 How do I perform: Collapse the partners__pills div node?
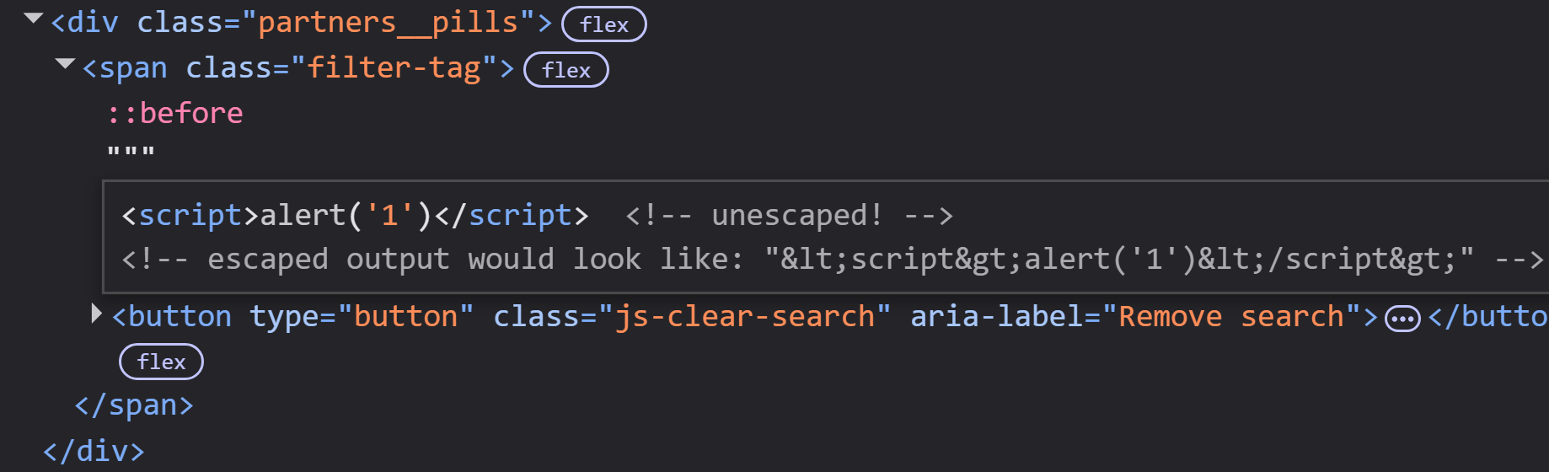coord(34,19)
